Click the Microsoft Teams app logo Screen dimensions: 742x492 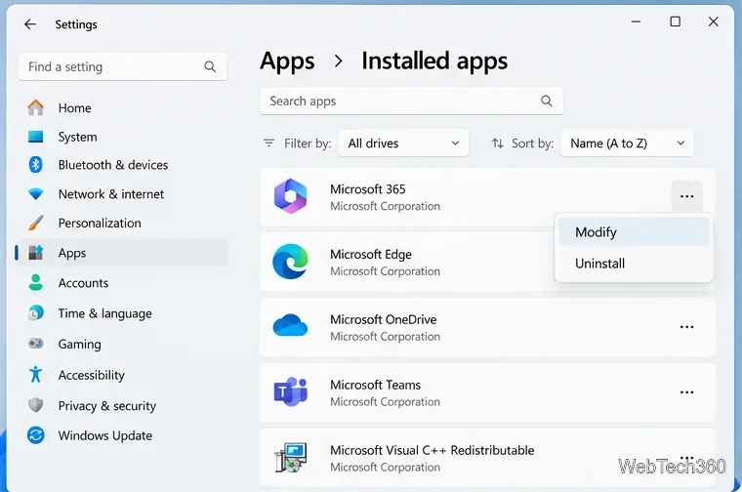tap(291, 391)
